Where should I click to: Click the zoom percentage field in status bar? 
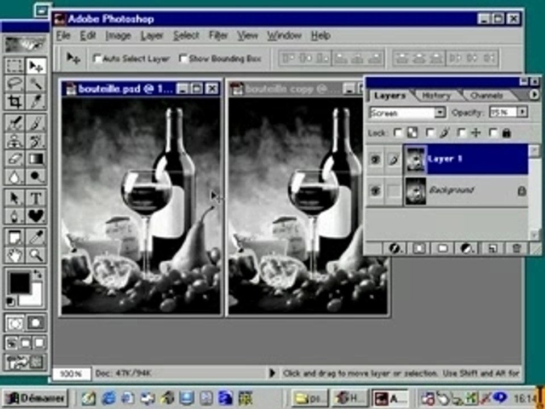72,374
